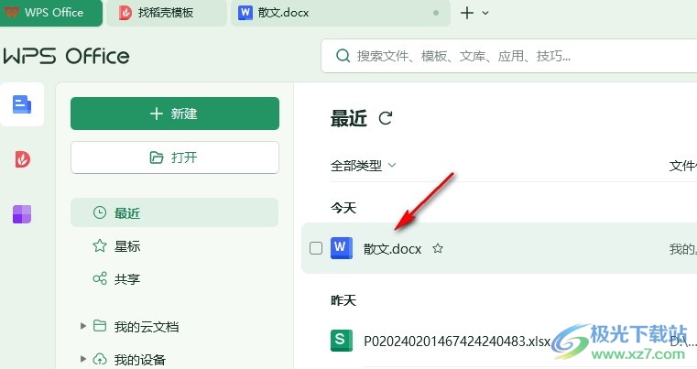Viewport: 697px width, 369px height.
Task: Switch to the WPS Office home tab
Action: click(x=50, y=13)
